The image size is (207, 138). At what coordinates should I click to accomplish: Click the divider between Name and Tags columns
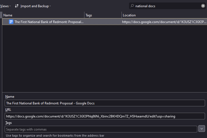(84, 15)
